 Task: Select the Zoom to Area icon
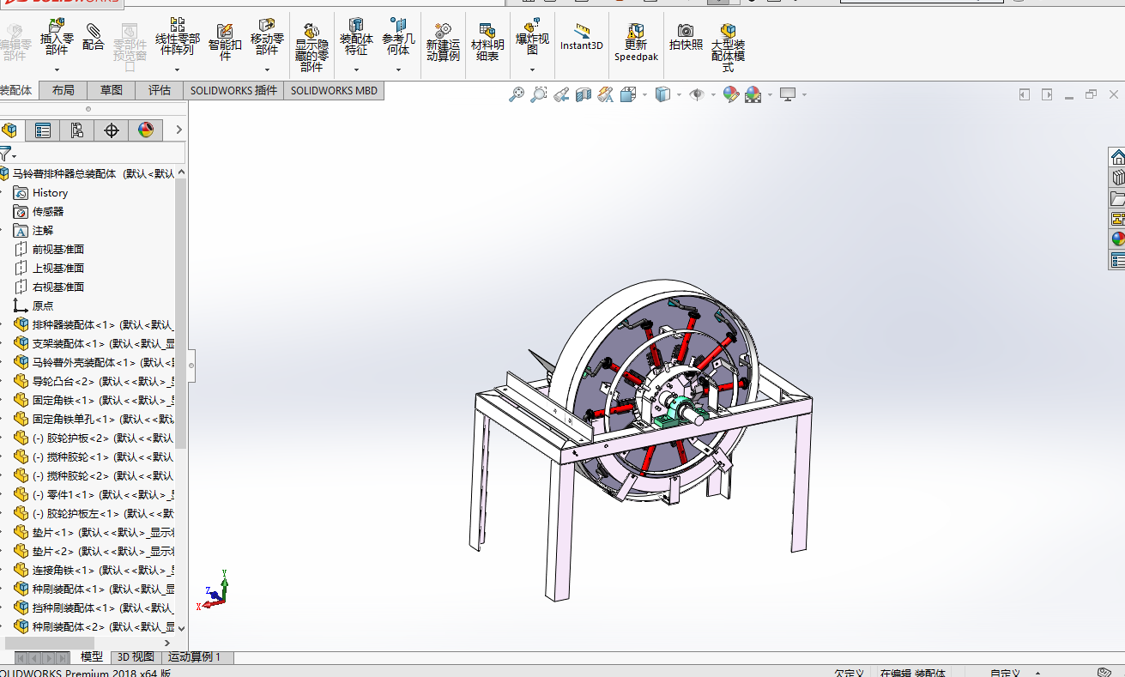click(x=538, y=94)
